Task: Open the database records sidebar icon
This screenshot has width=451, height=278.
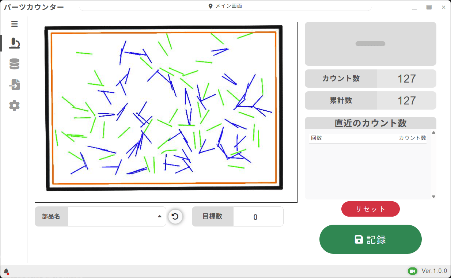Action: (14, 64)
